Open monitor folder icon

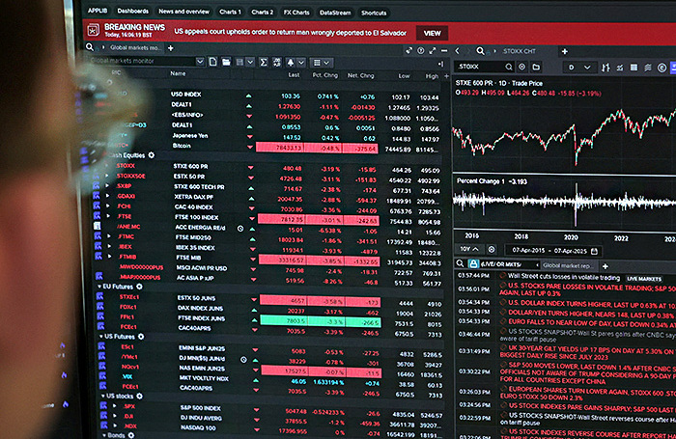pyautogui.click(x=226, y=62)
